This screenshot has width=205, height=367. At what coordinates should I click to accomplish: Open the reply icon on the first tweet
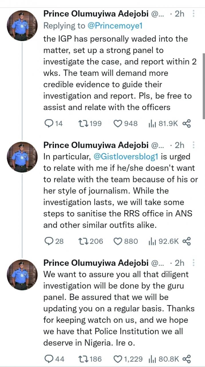[x=49, y=124]
